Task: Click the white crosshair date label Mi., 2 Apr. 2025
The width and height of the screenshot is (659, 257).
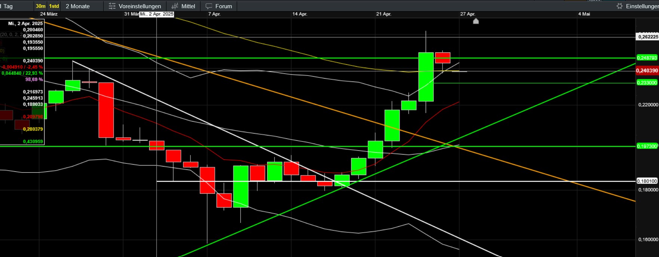Action: [157, 14]
